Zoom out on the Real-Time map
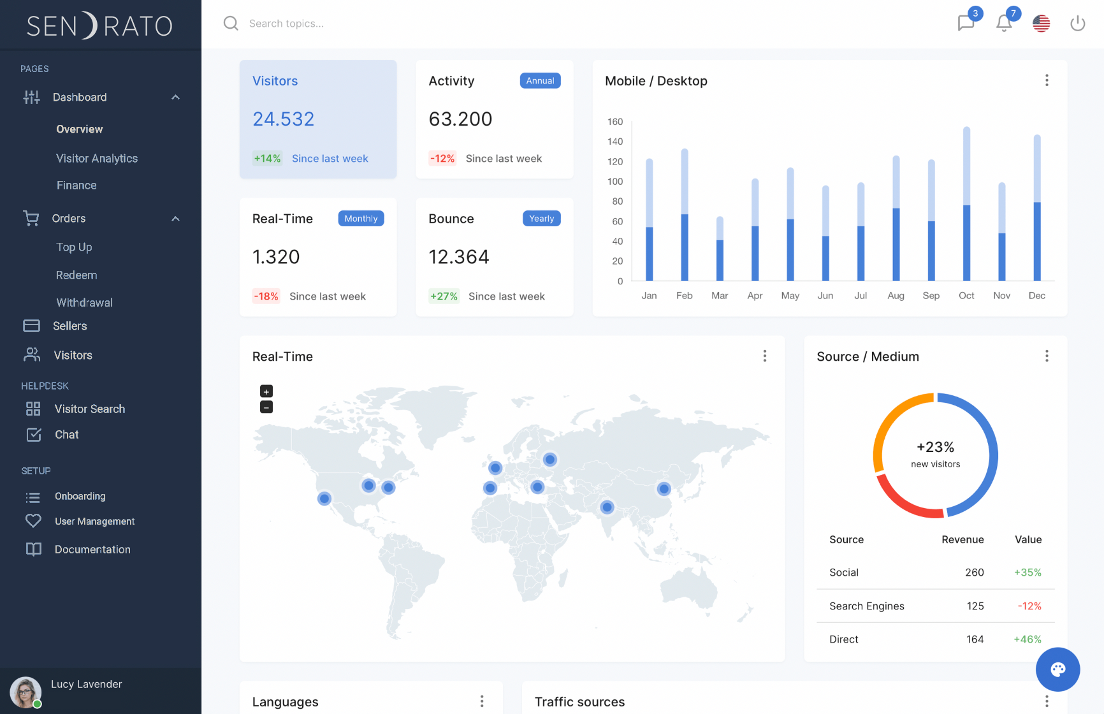 click(x=266, y=407)
